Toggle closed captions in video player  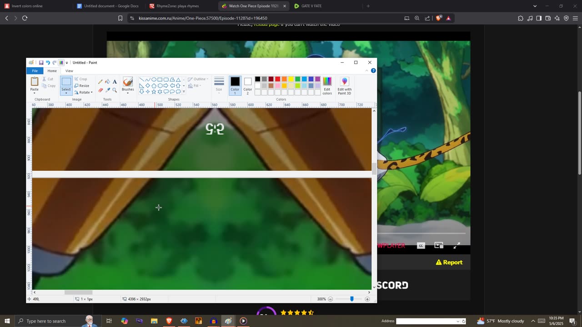pyautogui.click(x=421, y=246)
